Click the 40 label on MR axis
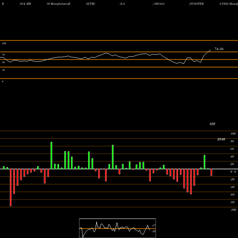The height and width of the screenshot is (238, 238). 232,157
